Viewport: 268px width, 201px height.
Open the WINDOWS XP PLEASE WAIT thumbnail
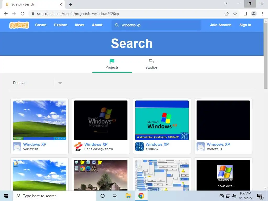223,175
